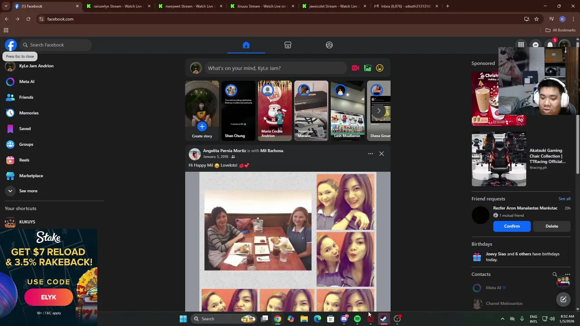Open All Bookmarks folder
Viewport: 580px width, 326px height.
point(561,30)
